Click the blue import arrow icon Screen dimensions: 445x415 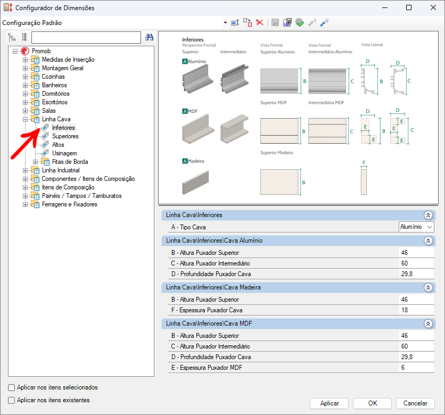[x=324, y=22]
